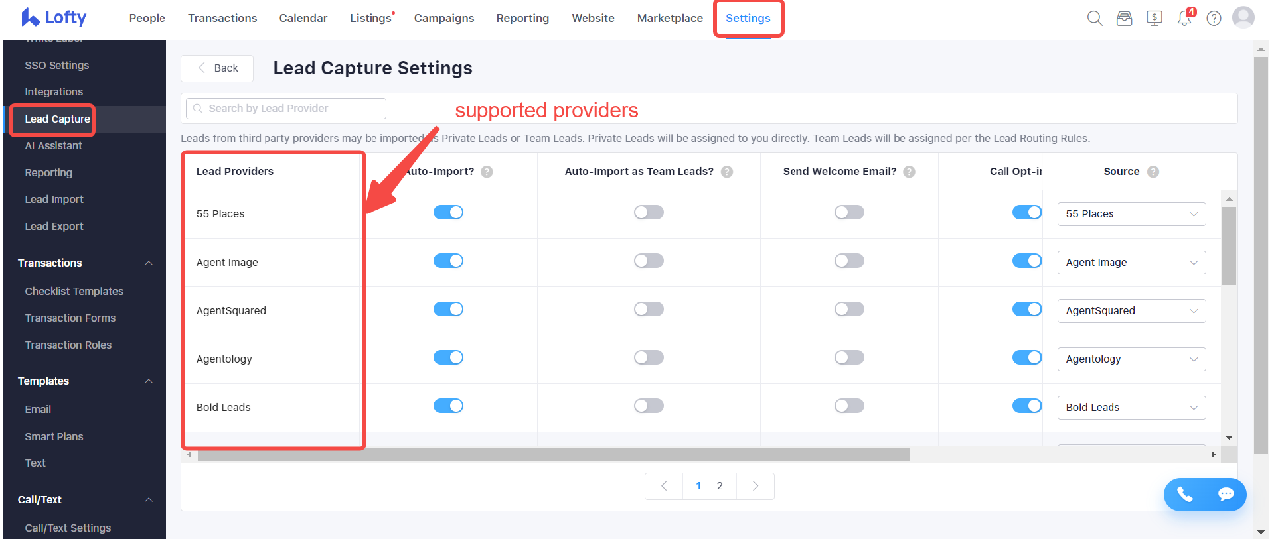Click the Lofty logo
The height and width of the screenshot is (545, 1274).
click(54, 18)
